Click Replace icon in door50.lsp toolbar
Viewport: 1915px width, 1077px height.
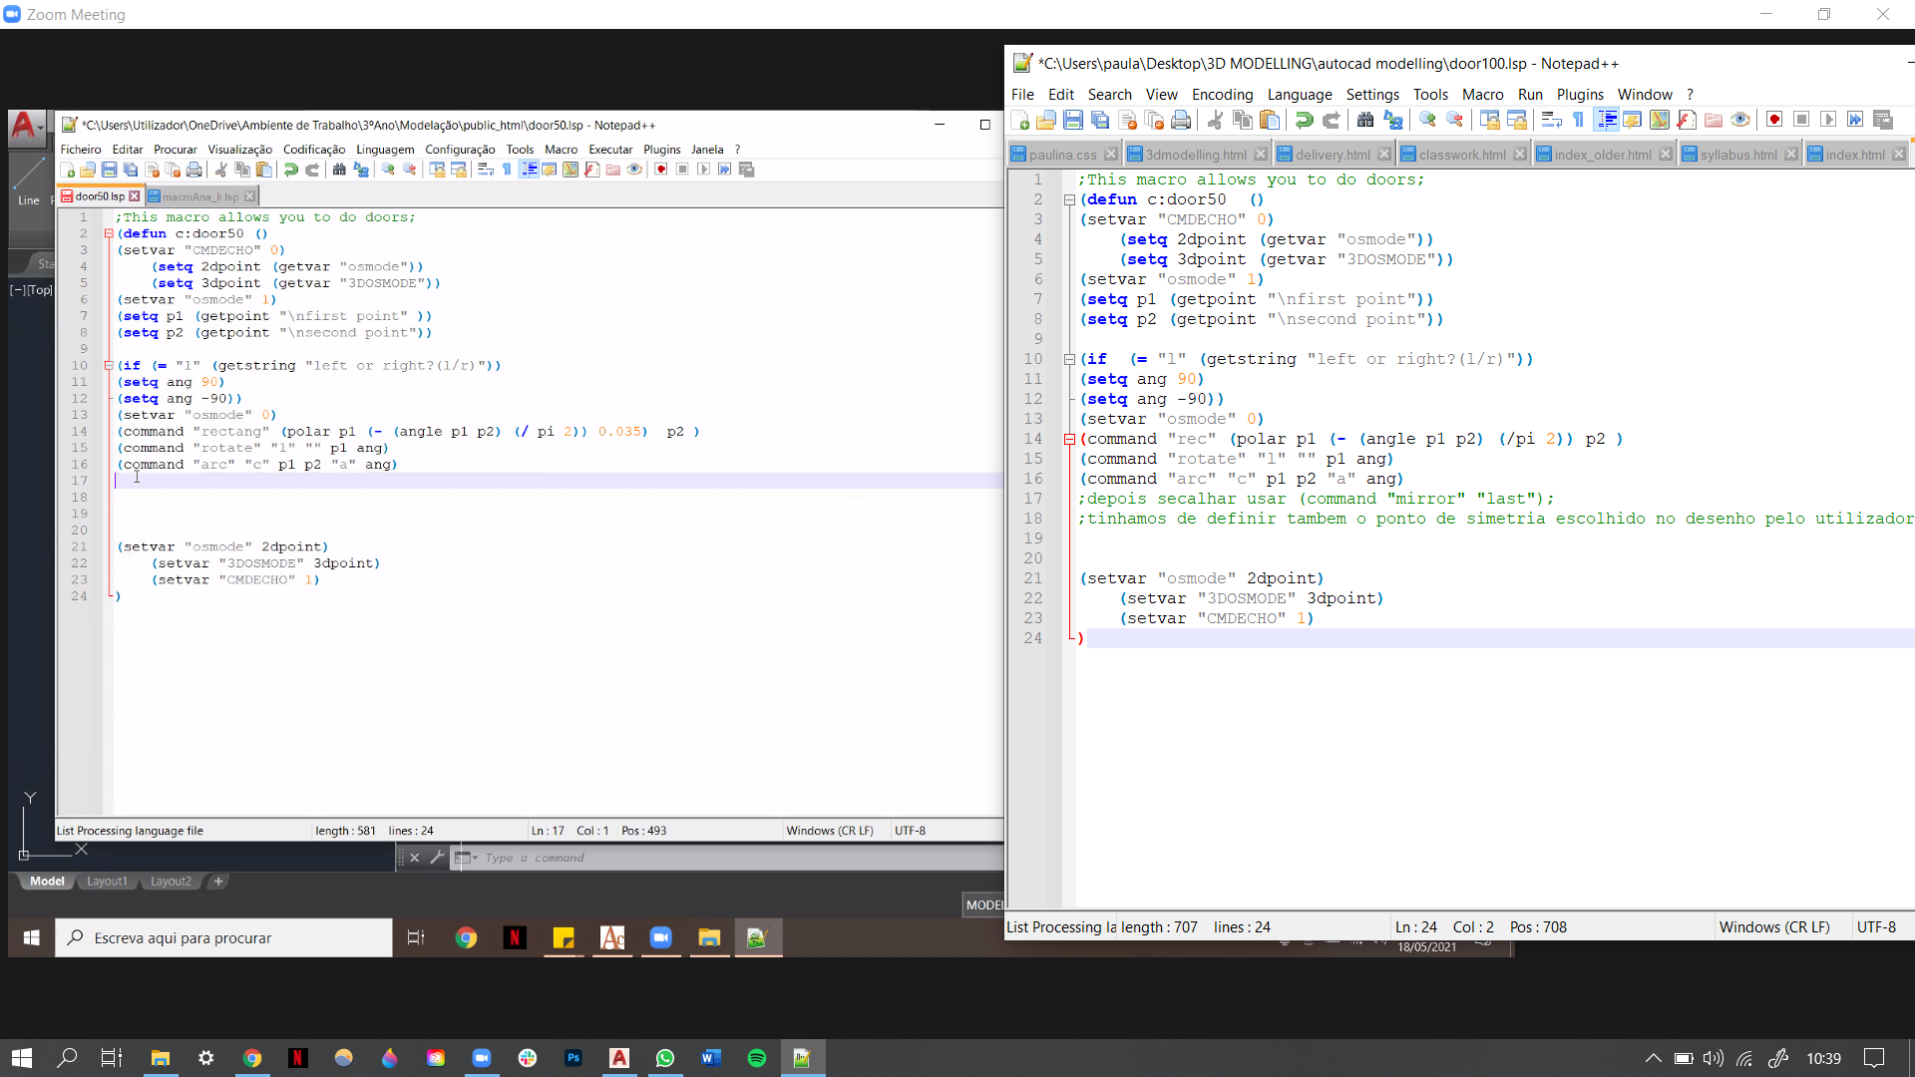tap(361, 171)
